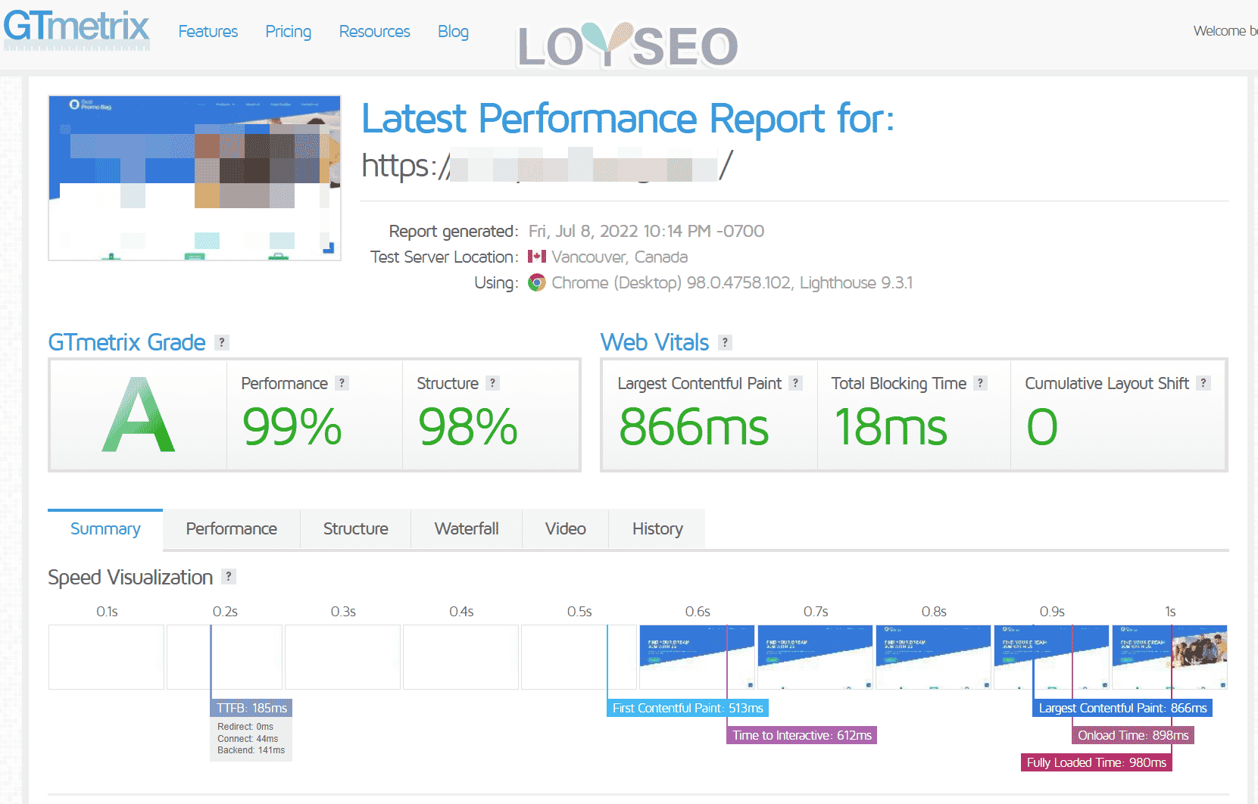The width and height of the screenshot is (1258, 804).
Task: Click the Largest Contentful Paint: 866ms timeline label
Action: pyautogui.click(x=1122, y=708)
